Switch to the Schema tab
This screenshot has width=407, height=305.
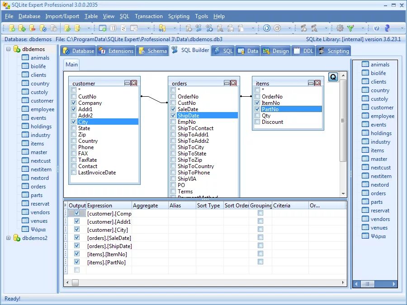(153, 51)
